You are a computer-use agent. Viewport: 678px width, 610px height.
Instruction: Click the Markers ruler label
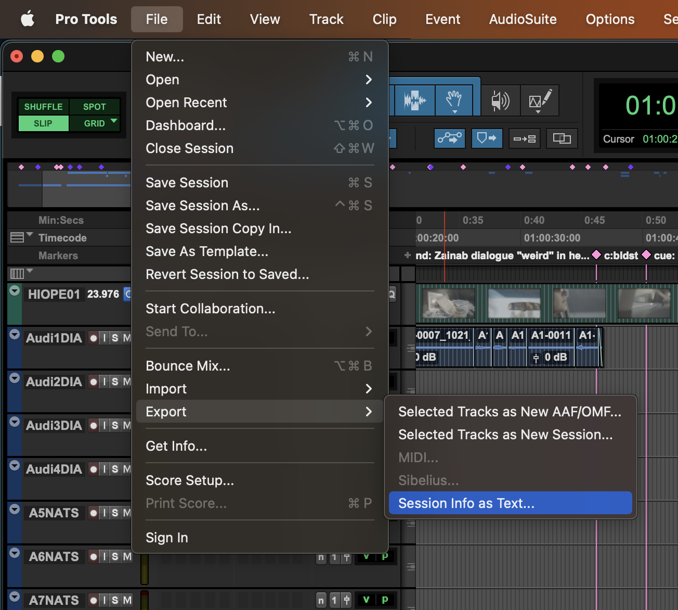[58, 256]
